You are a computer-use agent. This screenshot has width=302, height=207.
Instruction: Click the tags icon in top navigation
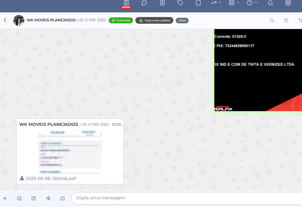(180, 3)
